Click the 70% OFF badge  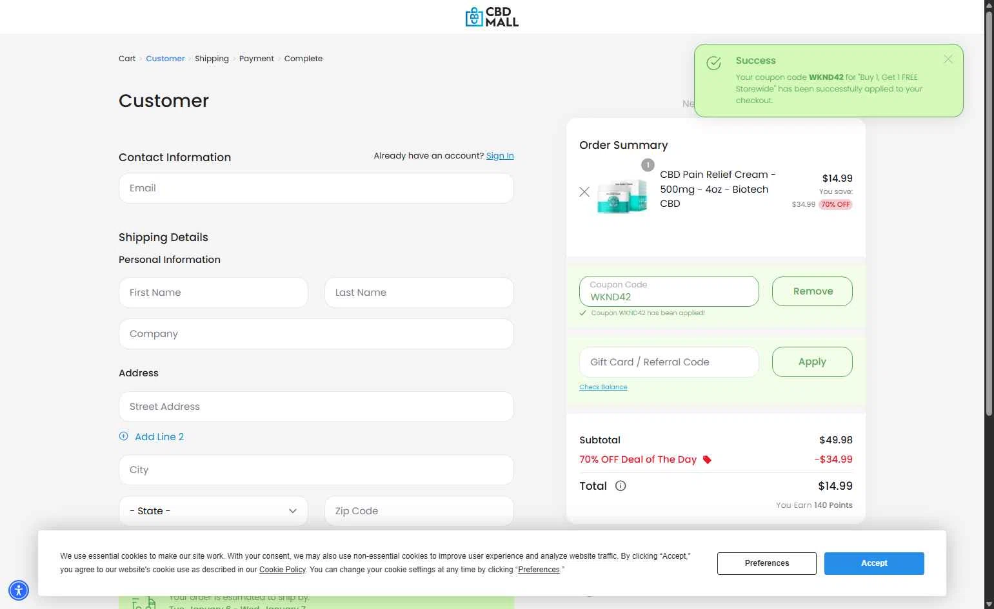tap(835, 204)
